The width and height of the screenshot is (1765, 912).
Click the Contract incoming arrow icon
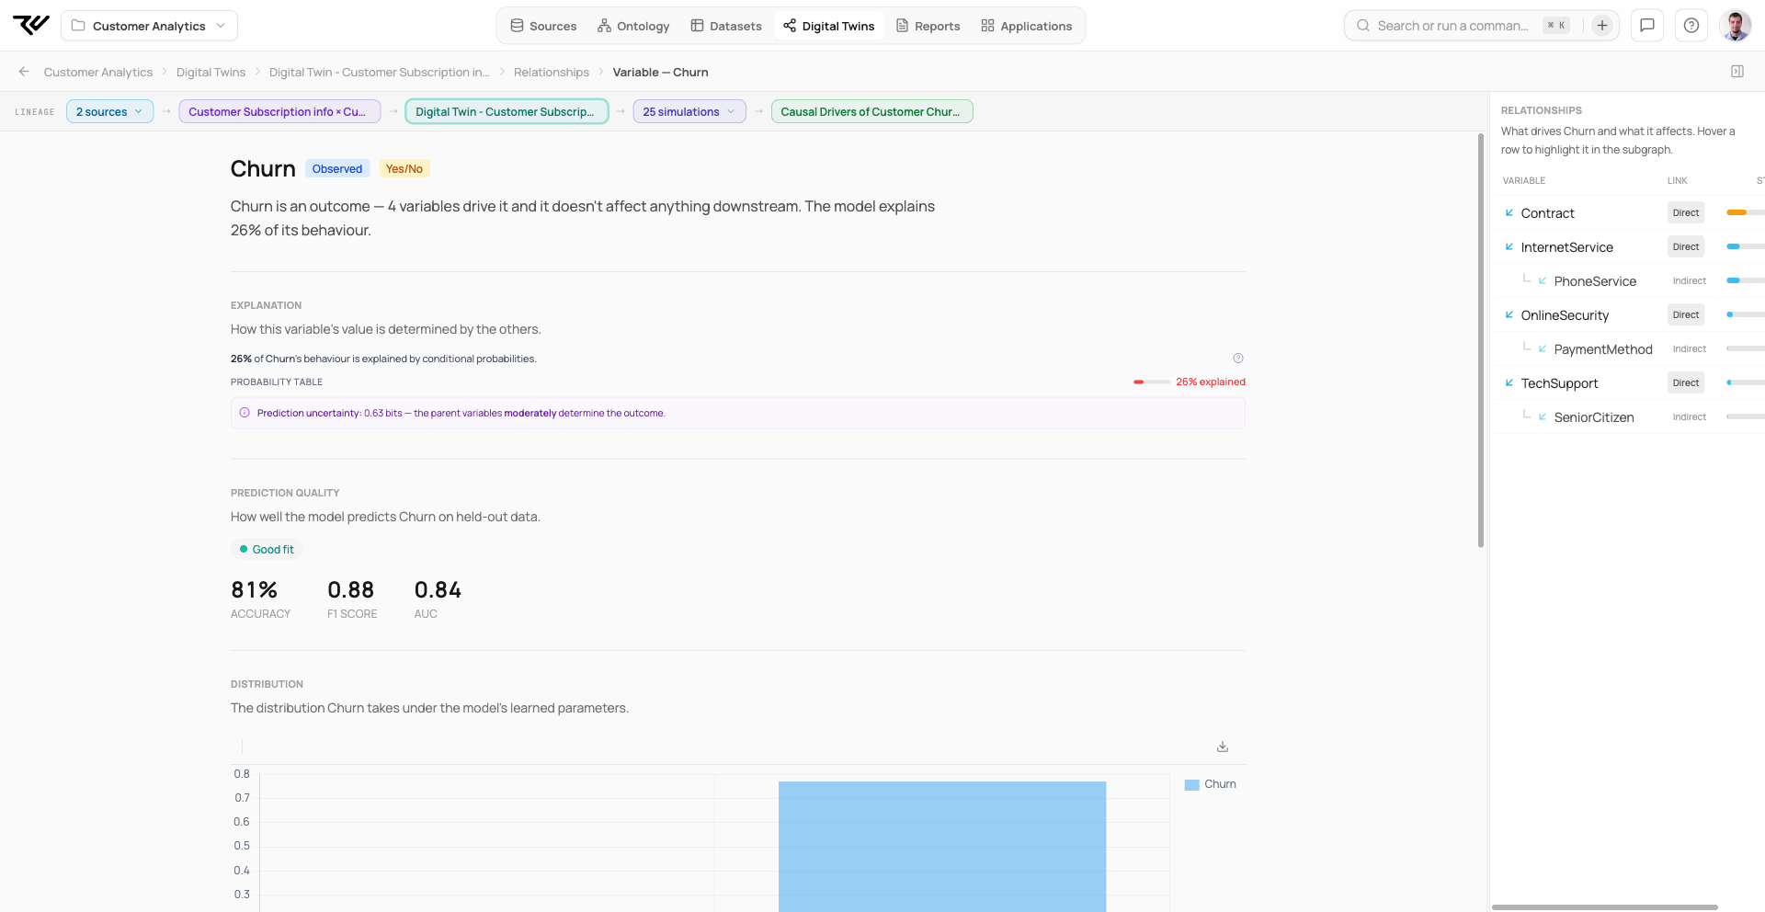point(1509,212)
